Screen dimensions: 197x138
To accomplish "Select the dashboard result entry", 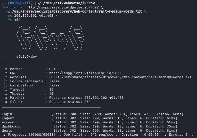I will pos(11,126).
